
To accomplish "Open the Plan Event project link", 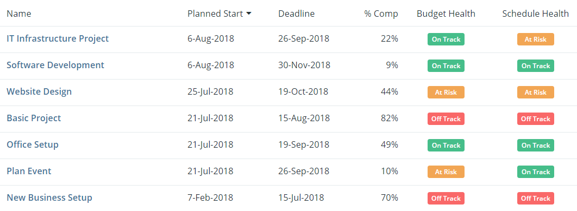I will (x=29, y=171).
